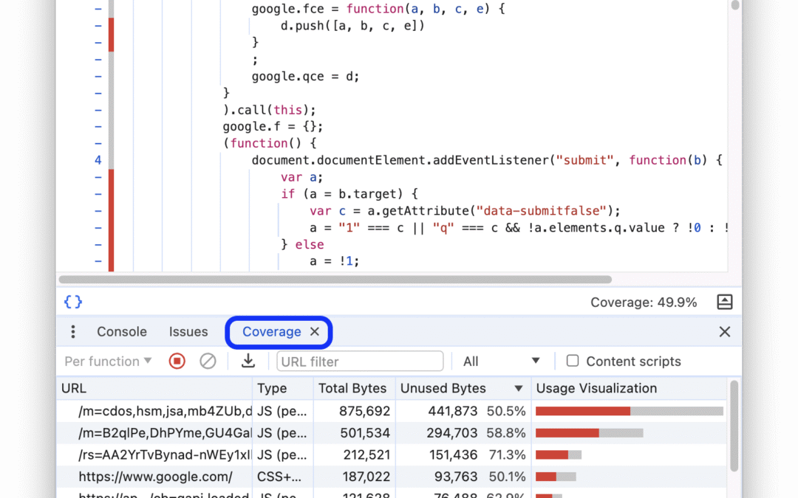Select the https://www.google.com/ coverage row

tap(156, 477)
